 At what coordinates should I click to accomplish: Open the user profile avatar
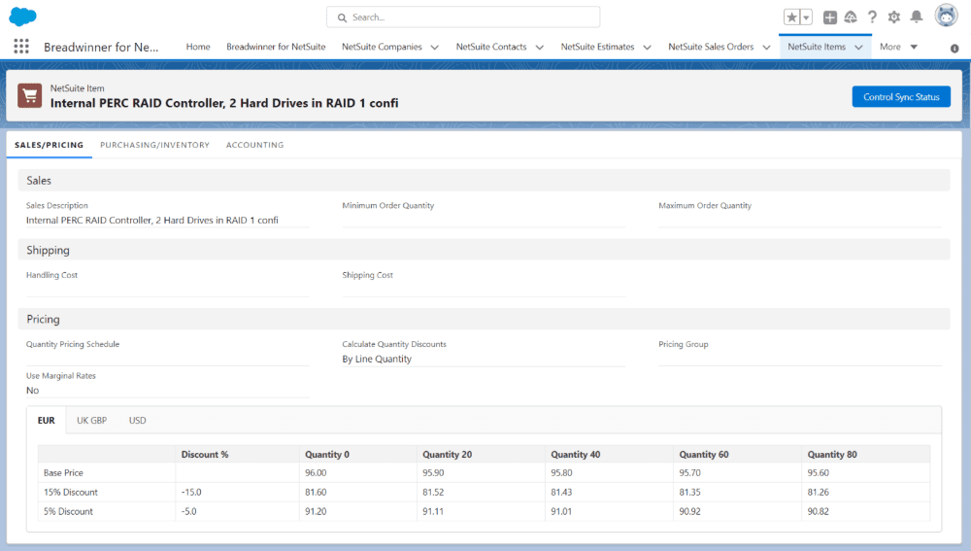pyautogui.click(x=946, y=17)
